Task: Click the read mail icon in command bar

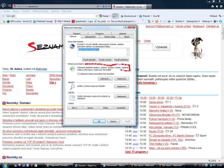Action: click(x=164, y=22)
